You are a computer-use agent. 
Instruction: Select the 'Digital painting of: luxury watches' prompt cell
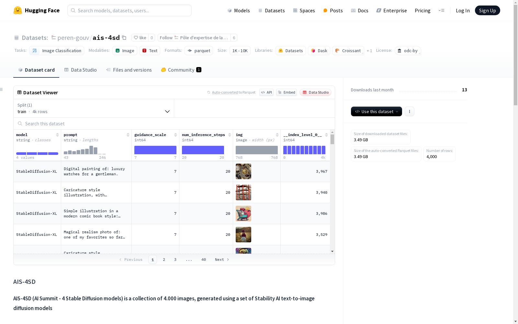coord(96,171)
